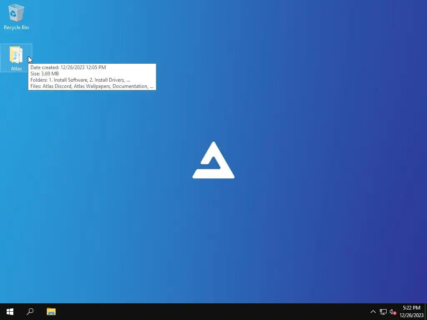
Task: Launch File Explorer from taskbar
Action: 51,312
